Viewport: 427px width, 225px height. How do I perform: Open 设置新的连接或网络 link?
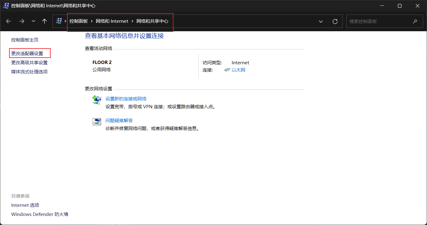(126, 99)
